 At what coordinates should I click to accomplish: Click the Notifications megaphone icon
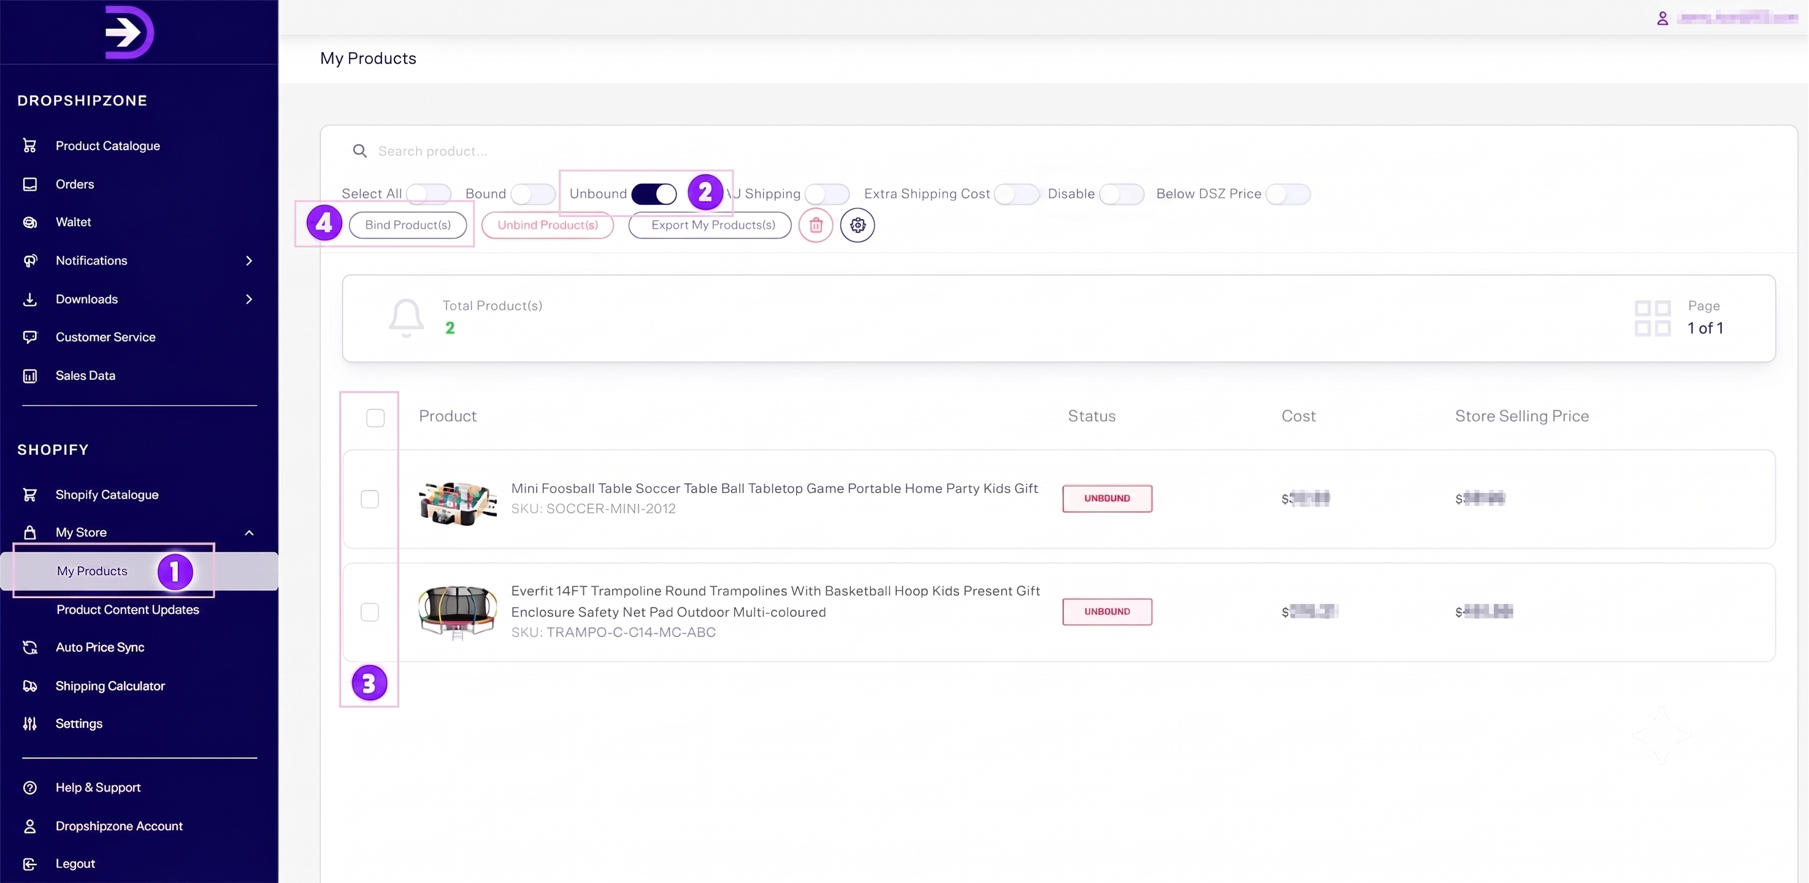(x=29, y=261)
